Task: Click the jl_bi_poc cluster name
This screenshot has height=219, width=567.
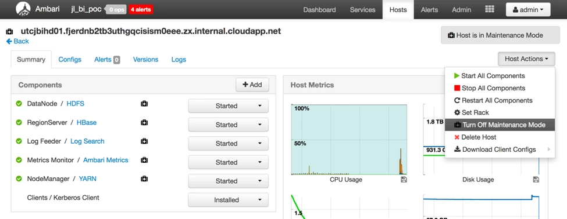Action: [86, 9]
